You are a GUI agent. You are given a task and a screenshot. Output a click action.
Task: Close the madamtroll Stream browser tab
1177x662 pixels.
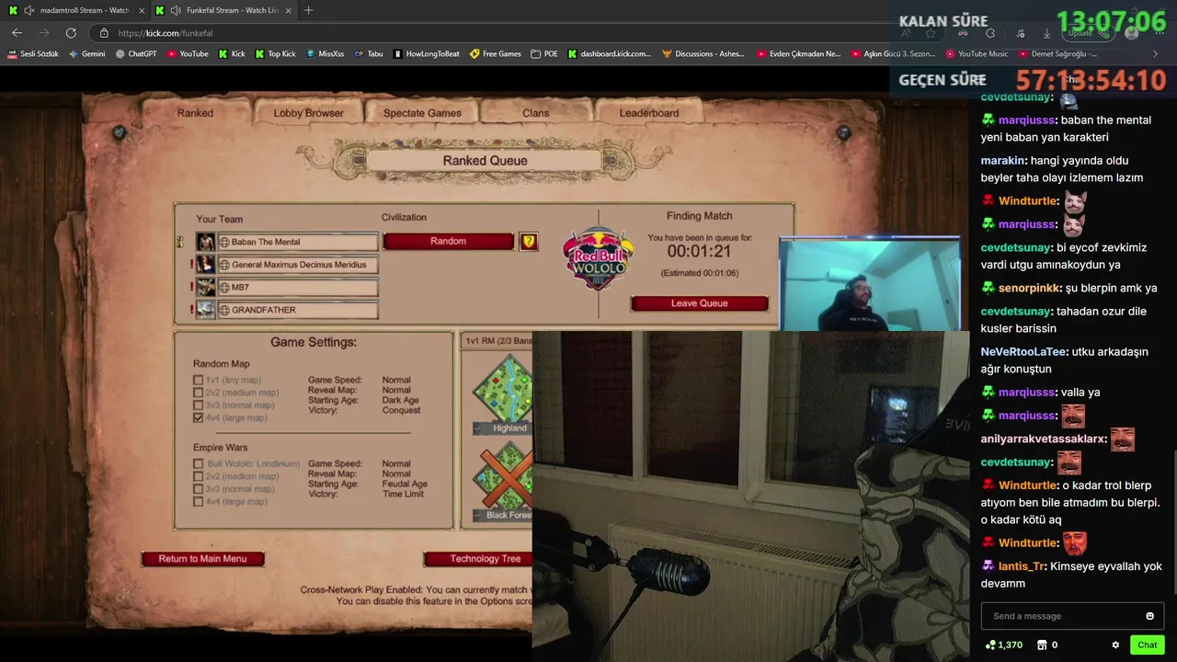(142, 10)
